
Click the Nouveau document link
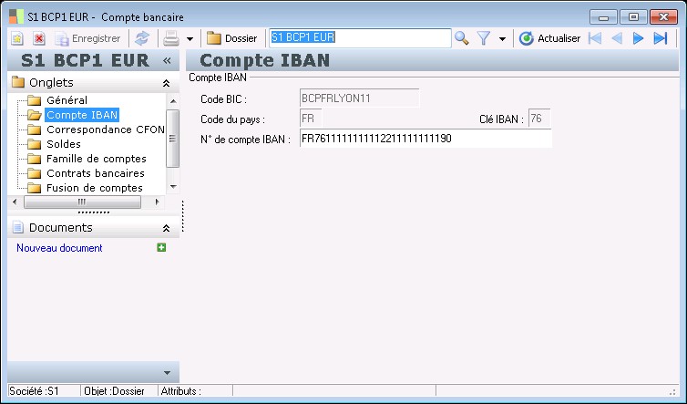59,248
